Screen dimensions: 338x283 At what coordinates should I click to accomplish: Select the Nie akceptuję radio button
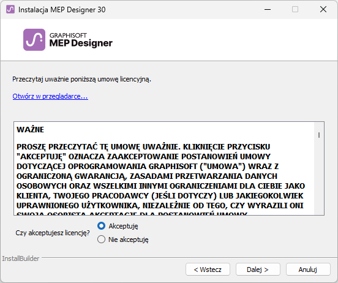[x=101, y=240]
